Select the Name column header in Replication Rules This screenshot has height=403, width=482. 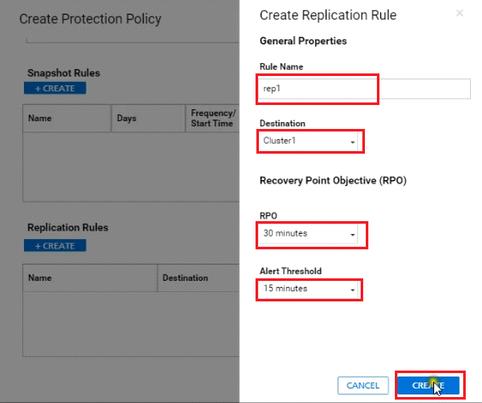tap(90, 278)
